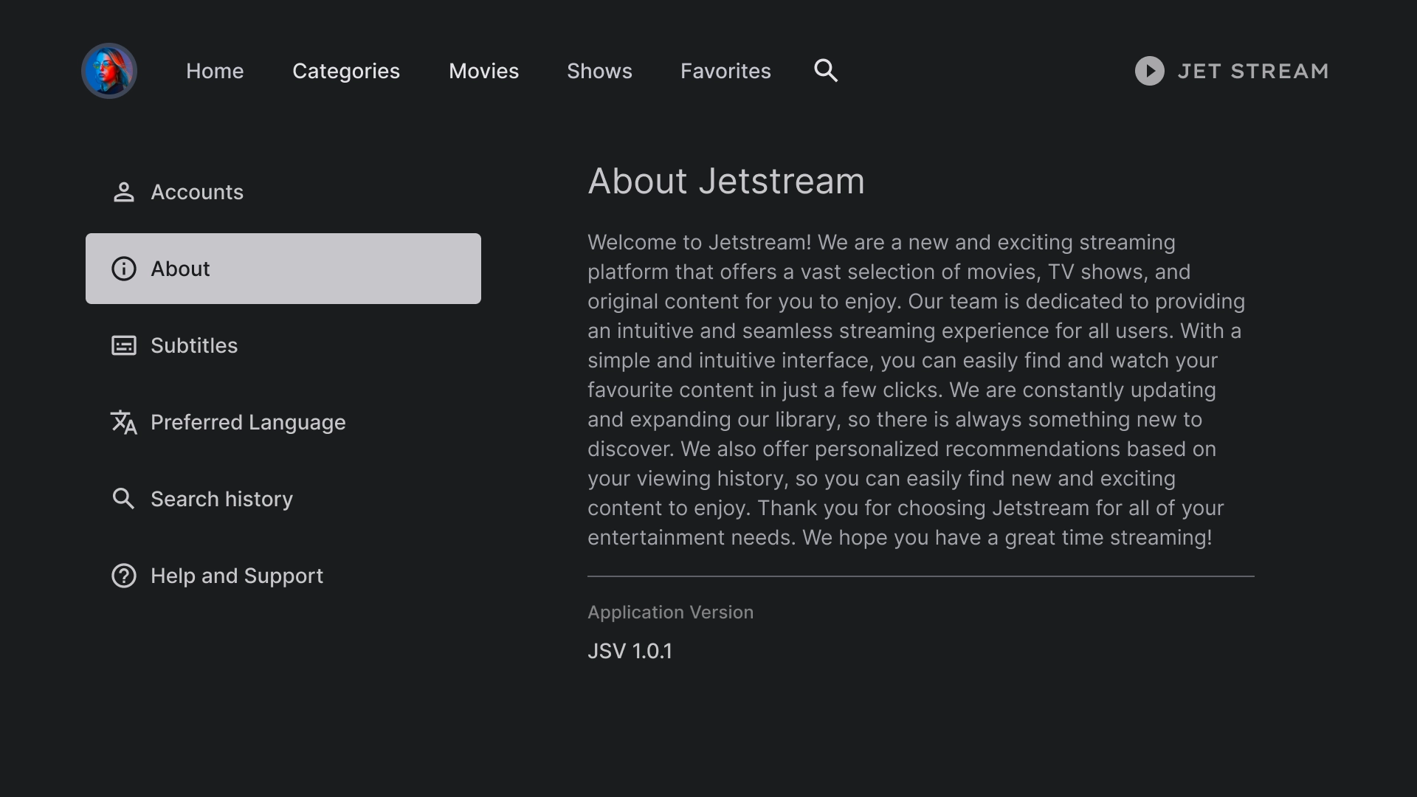Click the user profile avatar
The image size is (1417, 797).
(109, 71)
